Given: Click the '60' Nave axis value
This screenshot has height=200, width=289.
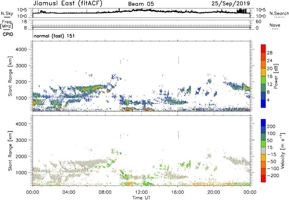Looking at the screenshot, I should click(x=258, y=22).
